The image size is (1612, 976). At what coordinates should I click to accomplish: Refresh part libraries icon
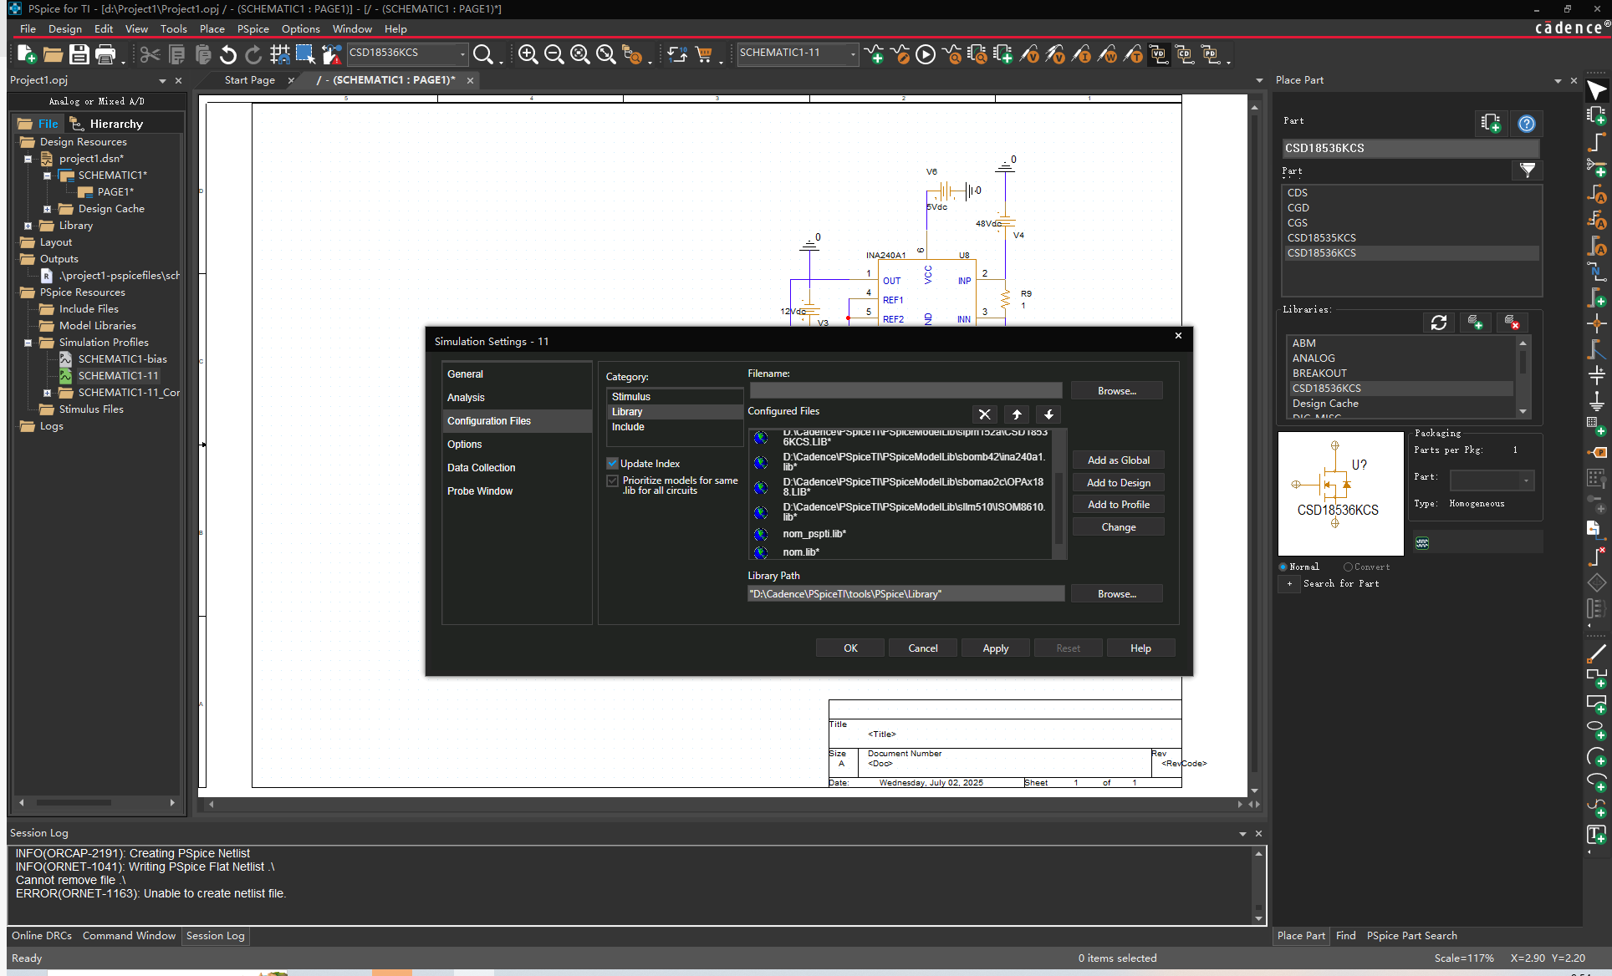(1438, 323)
